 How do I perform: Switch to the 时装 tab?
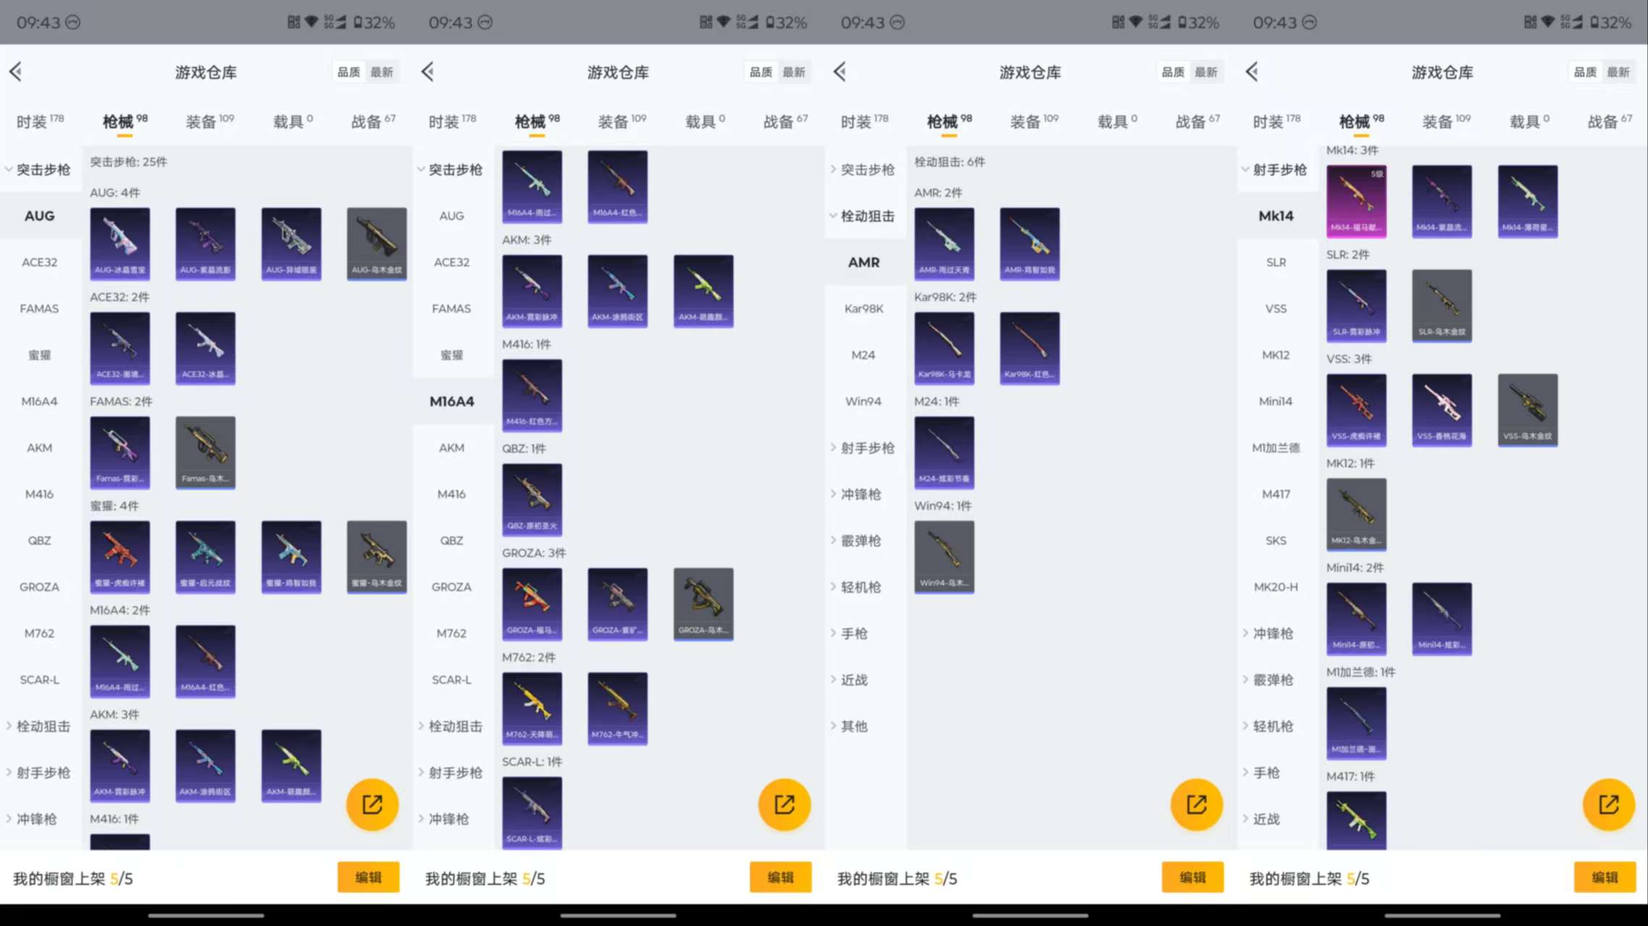pyautogui.click(x=35, y=121)
